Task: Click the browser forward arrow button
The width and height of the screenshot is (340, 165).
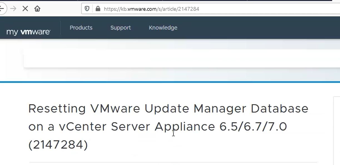Action: click(13, 9)
